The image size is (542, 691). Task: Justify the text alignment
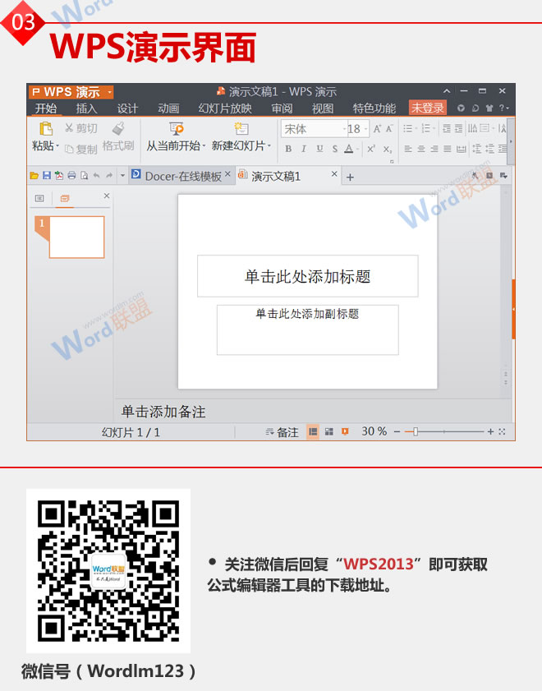pos(448,149)
